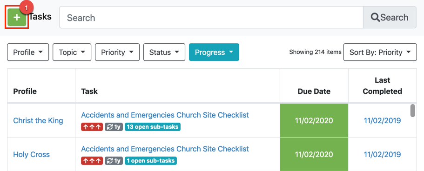
Task: Expand the Priority filter dropdown
Action: (x=117, y=52)
